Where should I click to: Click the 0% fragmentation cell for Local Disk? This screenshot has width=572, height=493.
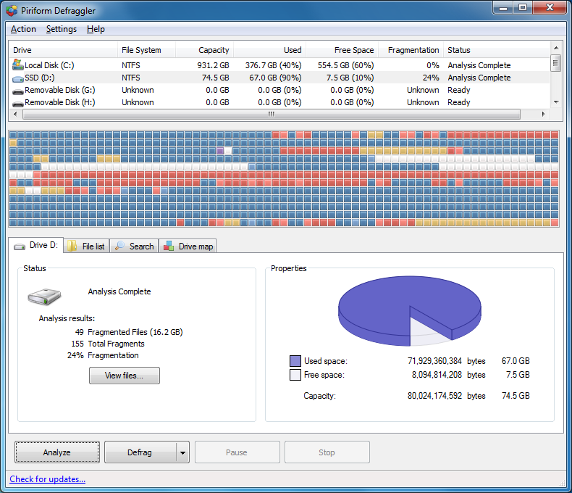point(433,65)
